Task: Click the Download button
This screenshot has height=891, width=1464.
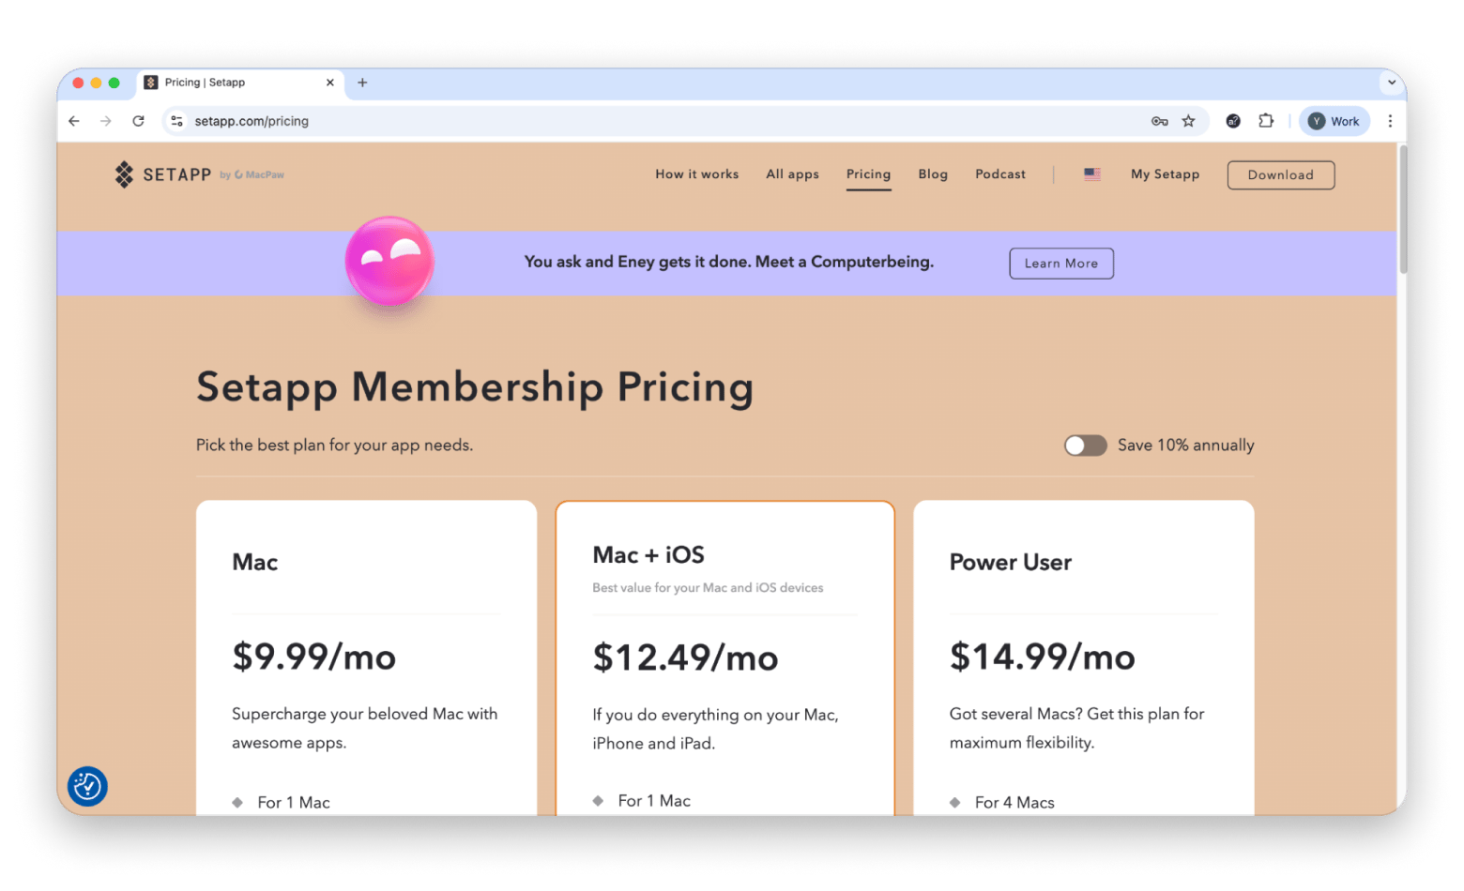Action: tap(1280, 175)
